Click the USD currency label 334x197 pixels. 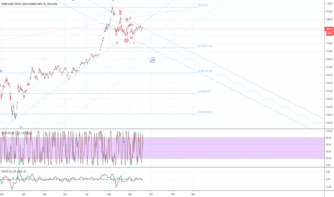[329, 4]
